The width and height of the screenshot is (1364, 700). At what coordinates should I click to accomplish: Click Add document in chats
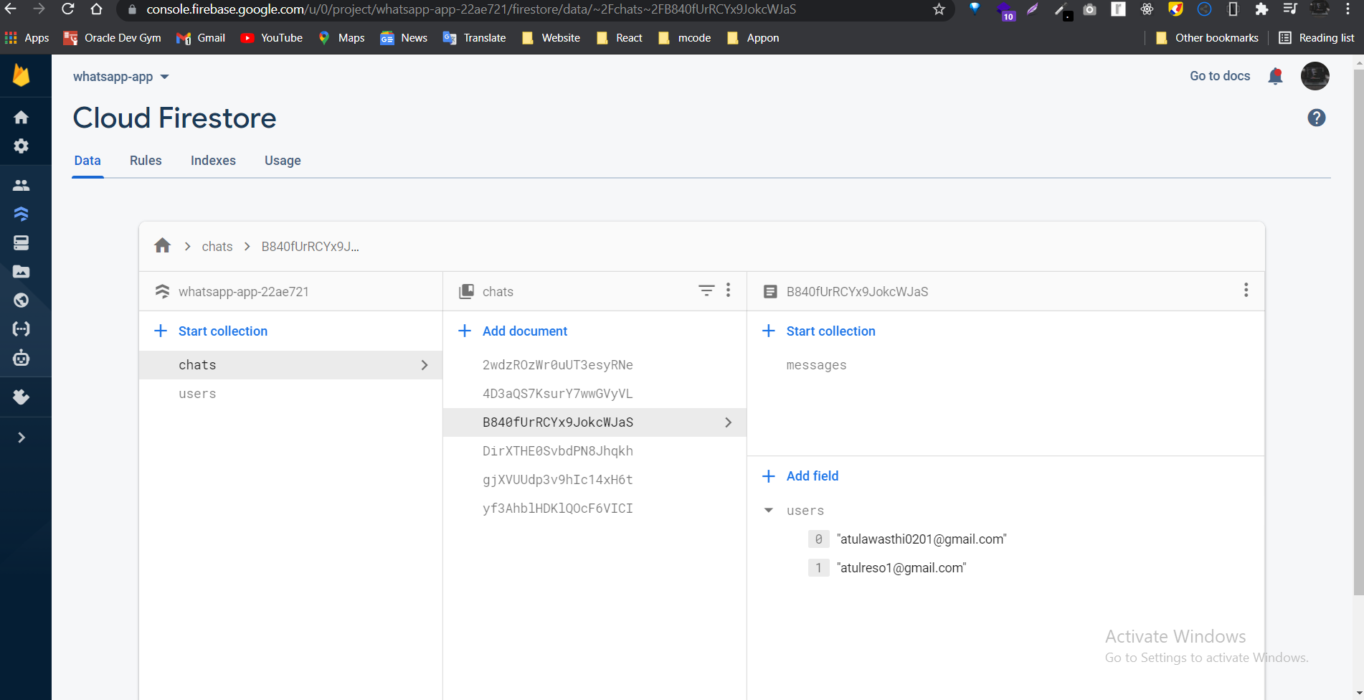coord(513,331)
